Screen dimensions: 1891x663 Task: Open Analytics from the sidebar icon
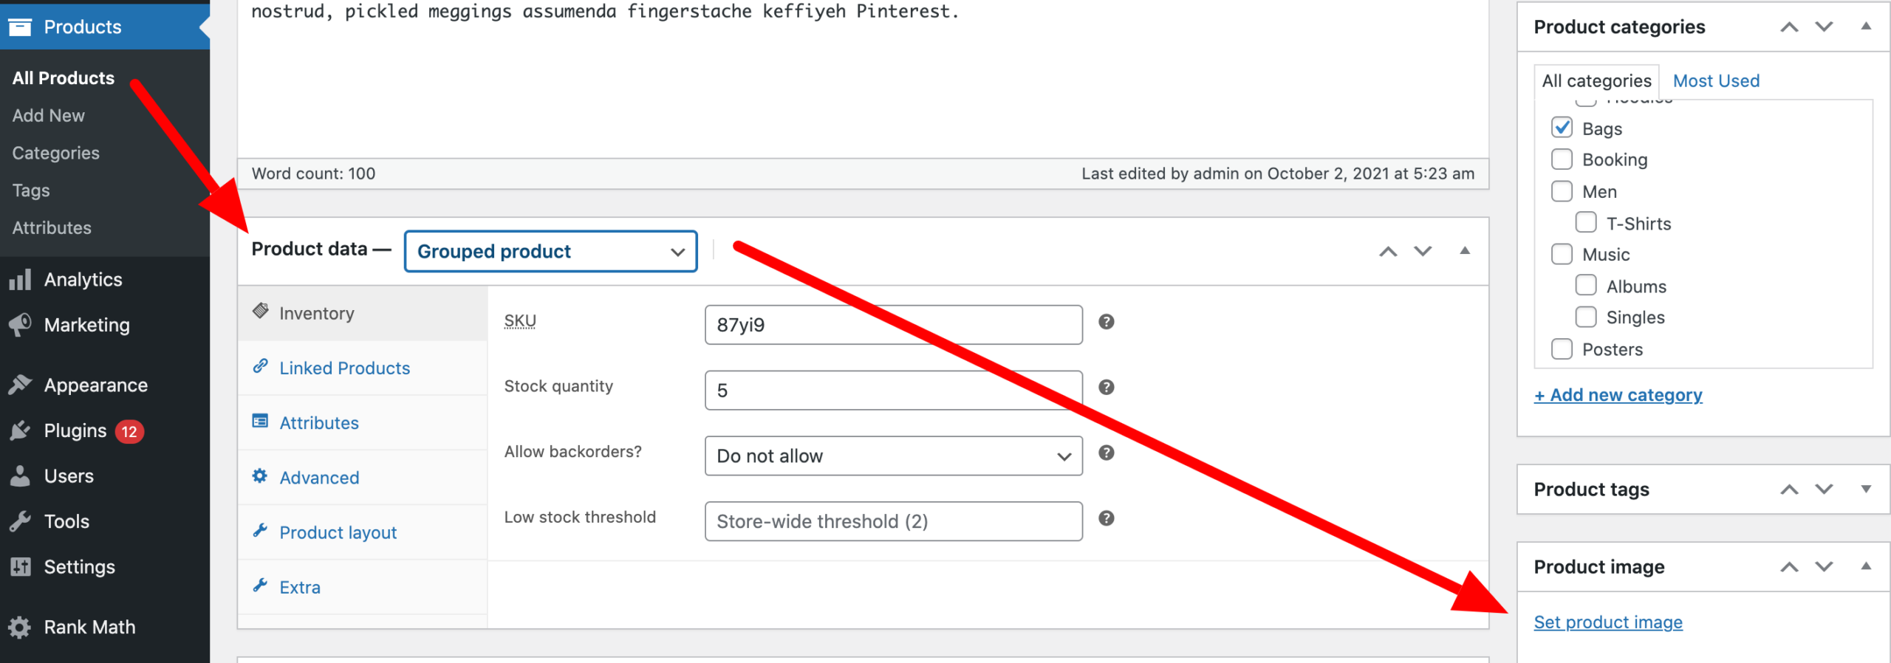[20, 280]
